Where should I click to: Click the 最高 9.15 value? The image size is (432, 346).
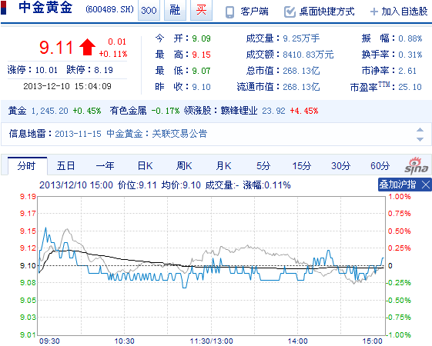pyautogui.click(x=202, y=55)
